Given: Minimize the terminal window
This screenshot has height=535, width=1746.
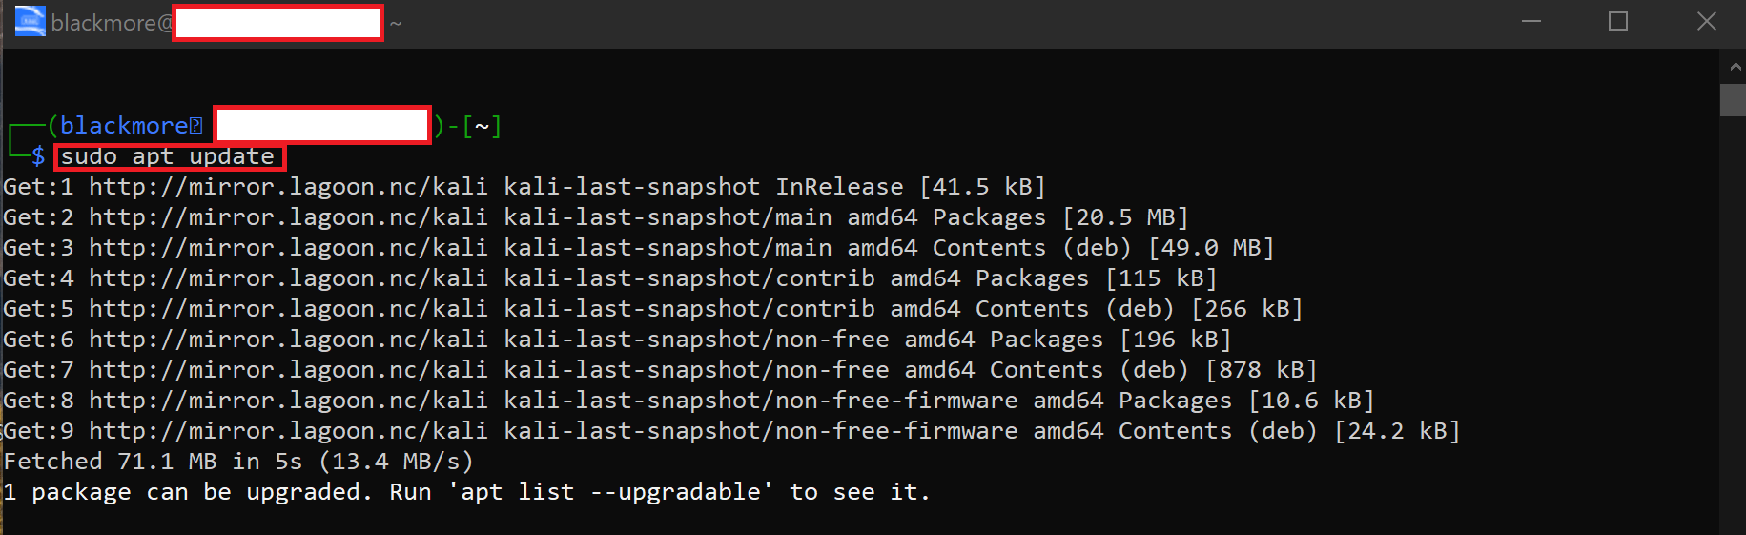Looking at the screenshot, I should [x=1531, y=21].
